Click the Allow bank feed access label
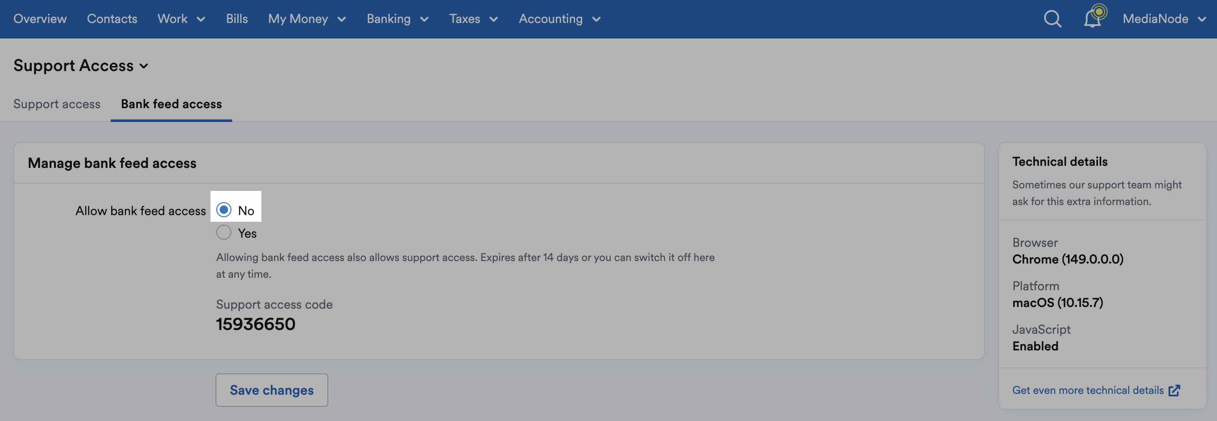1217x421 pixels. [141, 211]
